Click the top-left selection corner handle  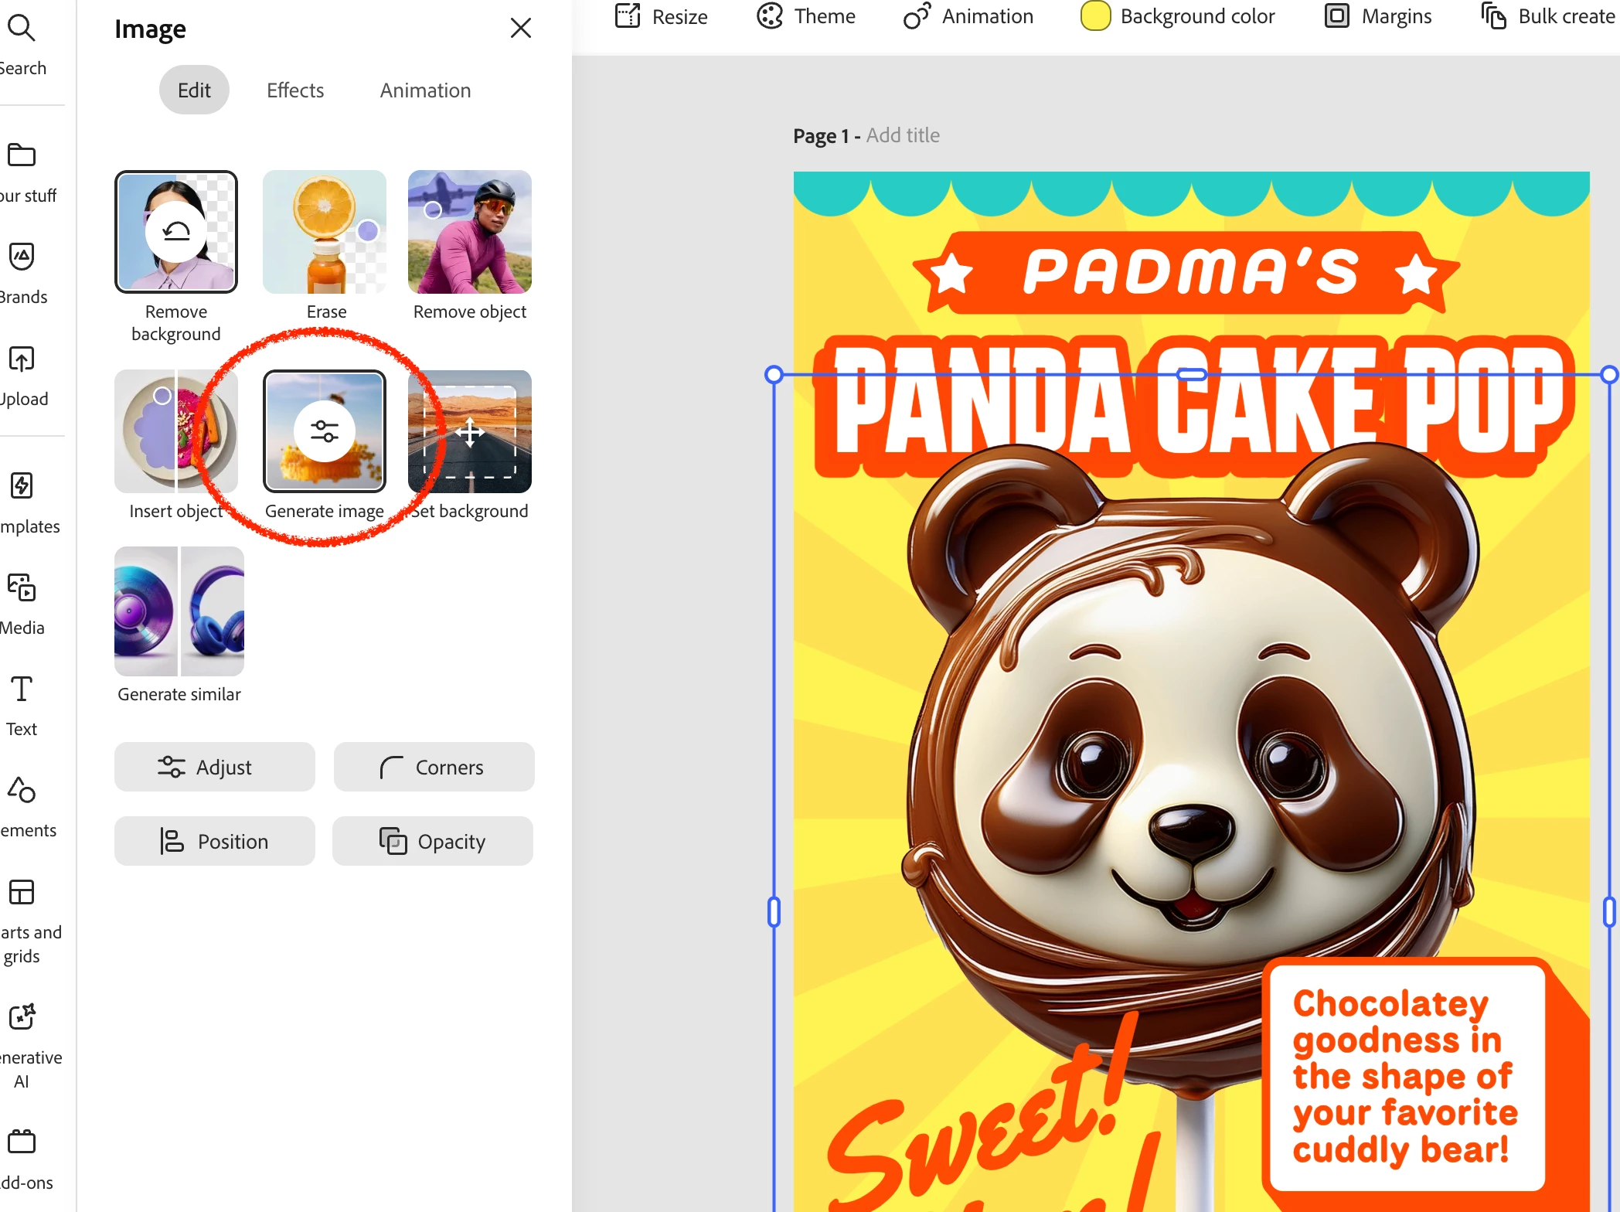coord(774,375)
